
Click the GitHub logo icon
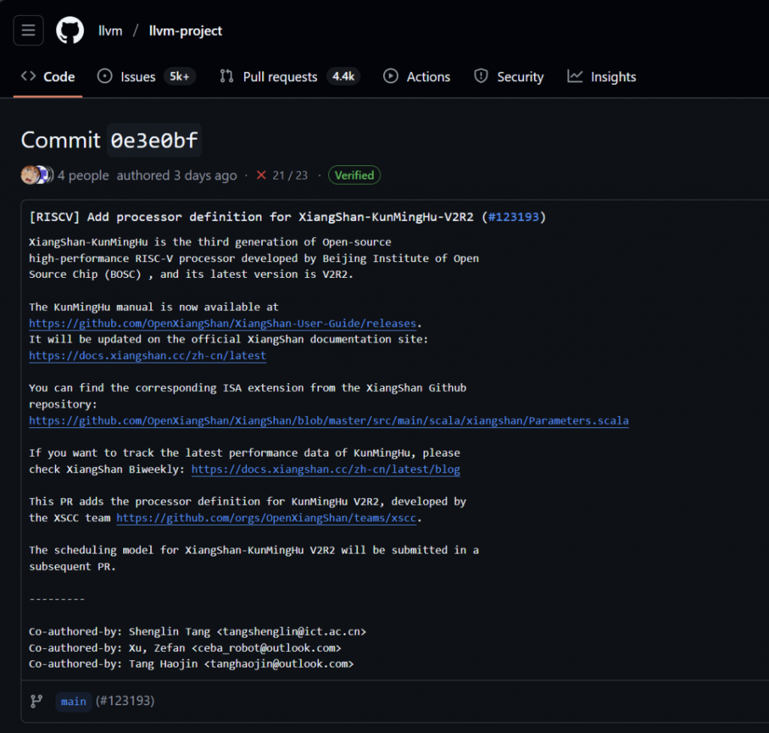[x=70, y=31]
